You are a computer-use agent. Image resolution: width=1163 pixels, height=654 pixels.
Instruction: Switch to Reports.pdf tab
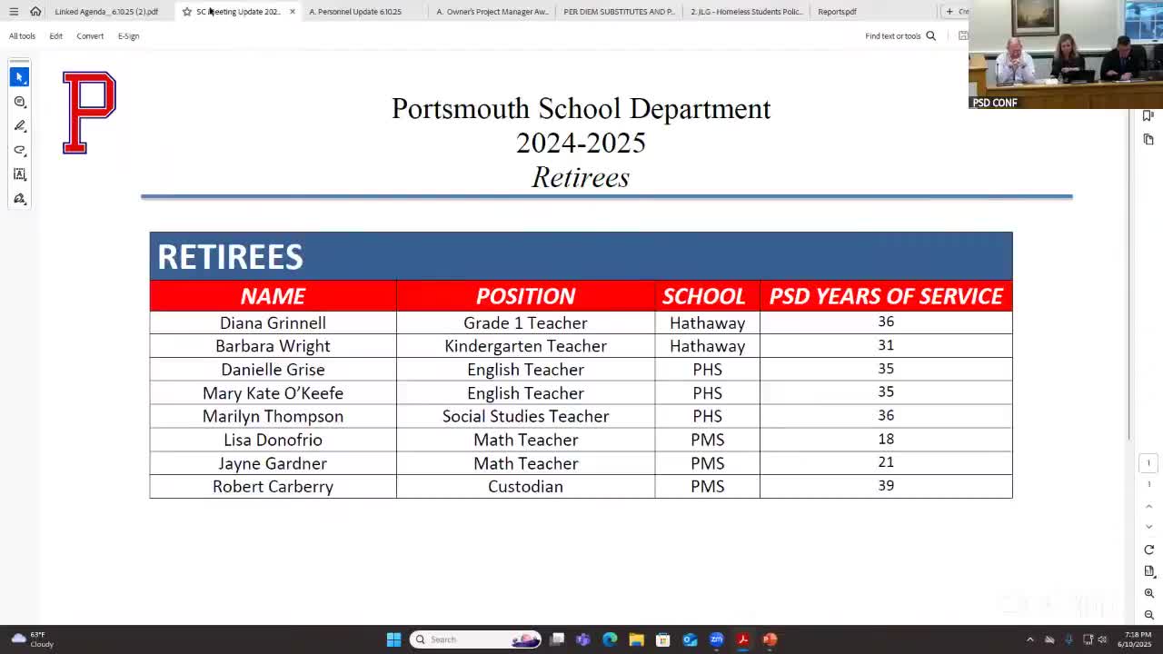click(x=837, y=12)
